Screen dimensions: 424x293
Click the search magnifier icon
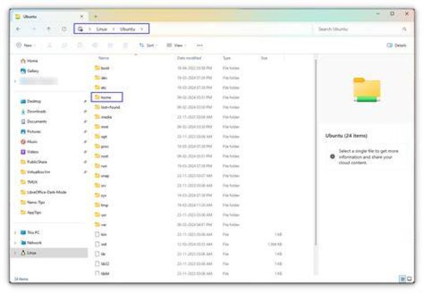point(405,29)
